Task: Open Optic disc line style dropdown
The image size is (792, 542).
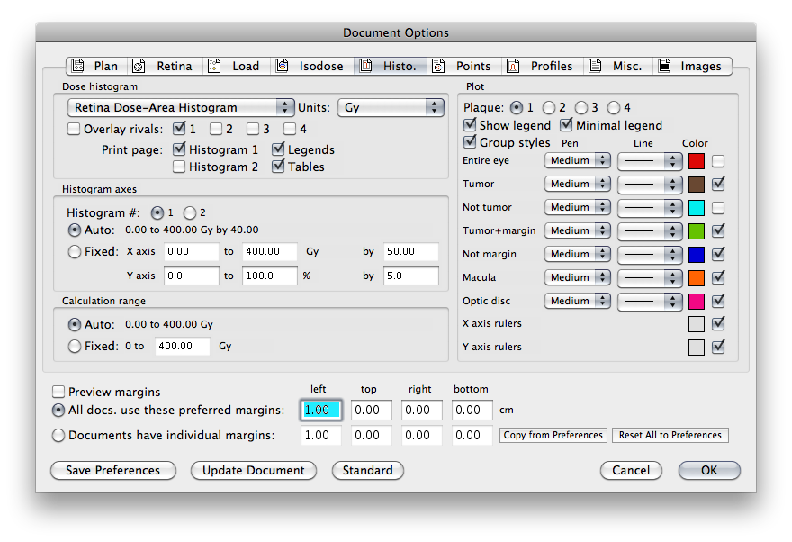Action: [x=650, y=302]
